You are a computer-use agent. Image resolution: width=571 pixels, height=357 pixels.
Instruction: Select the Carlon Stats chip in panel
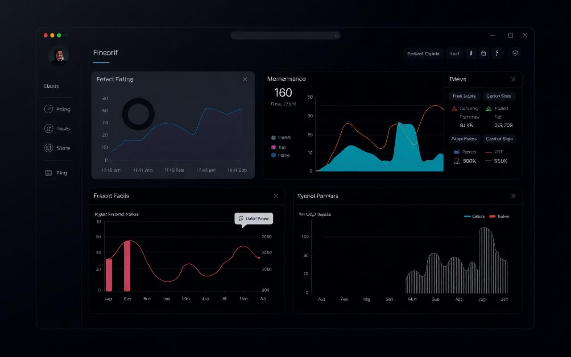(x=499, y=96)
